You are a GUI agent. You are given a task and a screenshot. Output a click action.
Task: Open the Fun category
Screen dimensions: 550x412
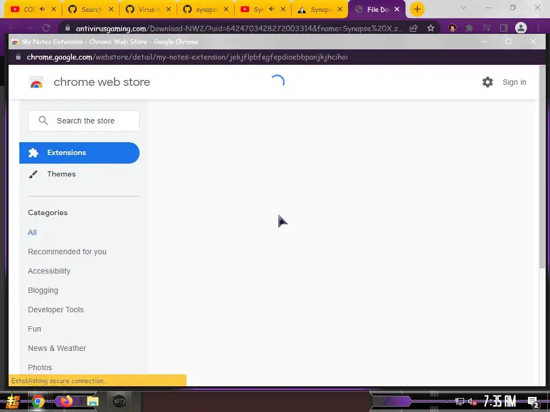pos(34,329)
